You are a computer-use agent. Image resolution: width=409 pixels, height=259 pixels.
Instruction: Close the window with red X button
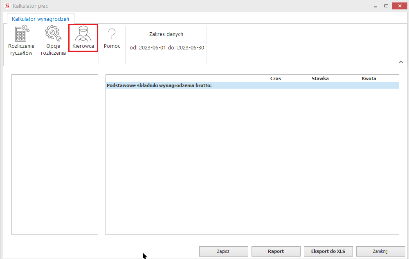pos(400,6)
